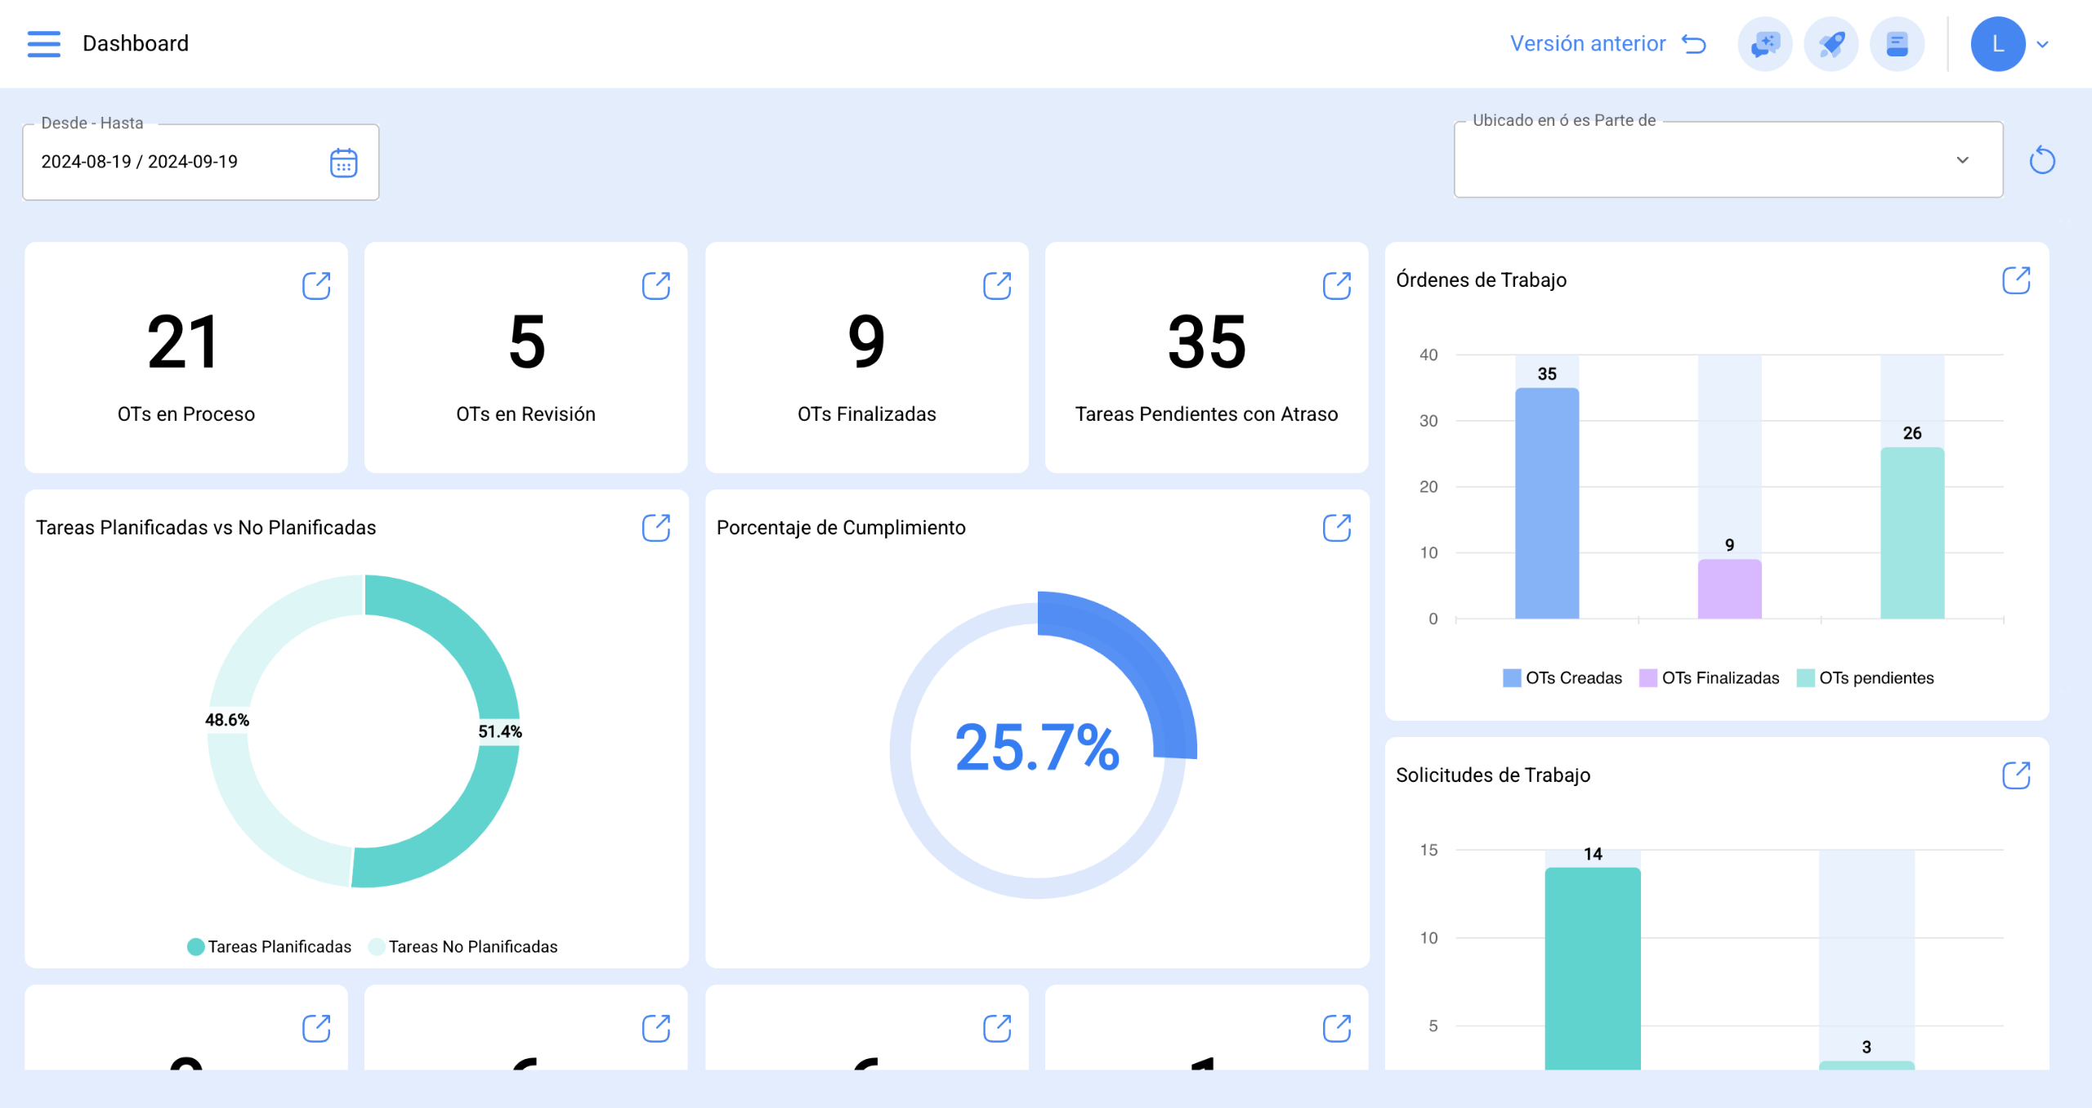Image resolution: width=2092 pixels, height=1108 pixels.
Task: Open Porcentaje de Cumplimiento detail icon
Action: click(1337, 528)
